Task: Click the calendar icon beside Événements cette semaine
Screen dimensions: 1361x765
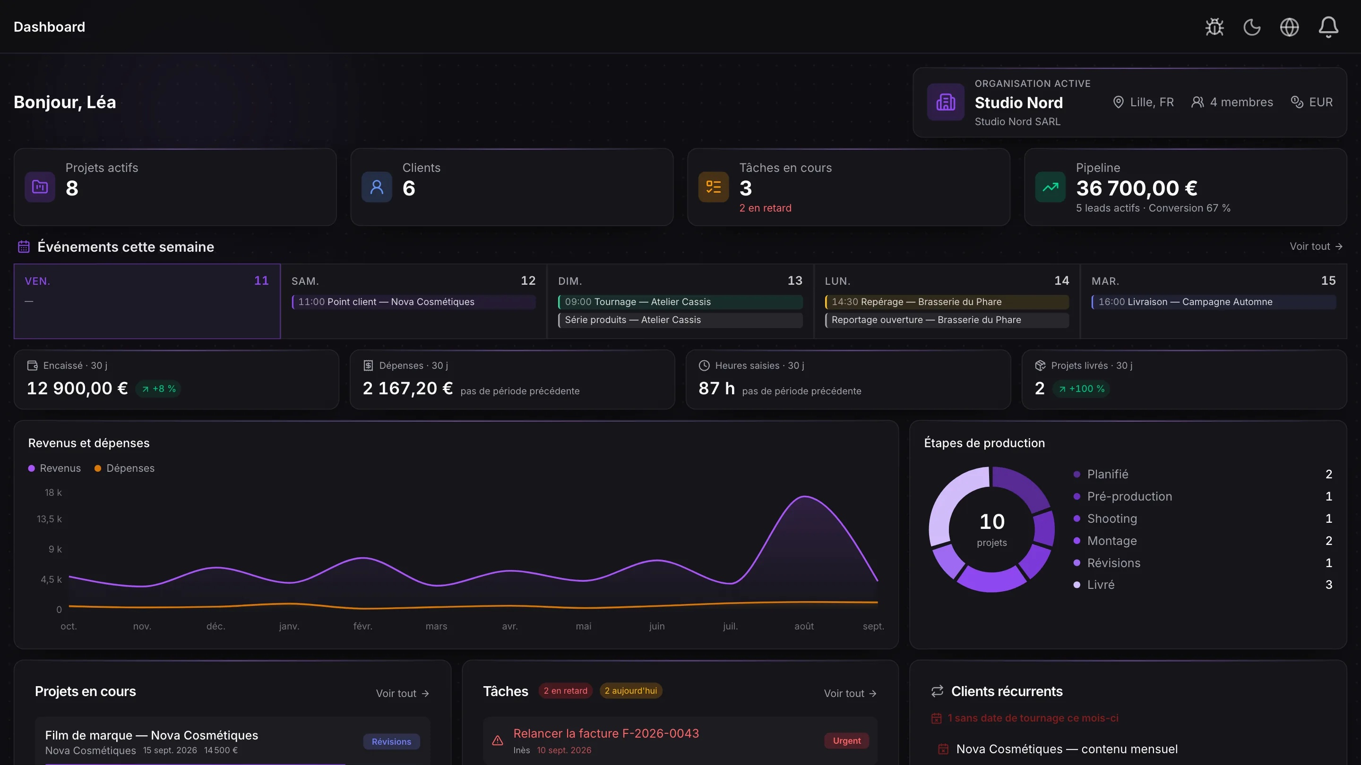Action: click(24, 246)
